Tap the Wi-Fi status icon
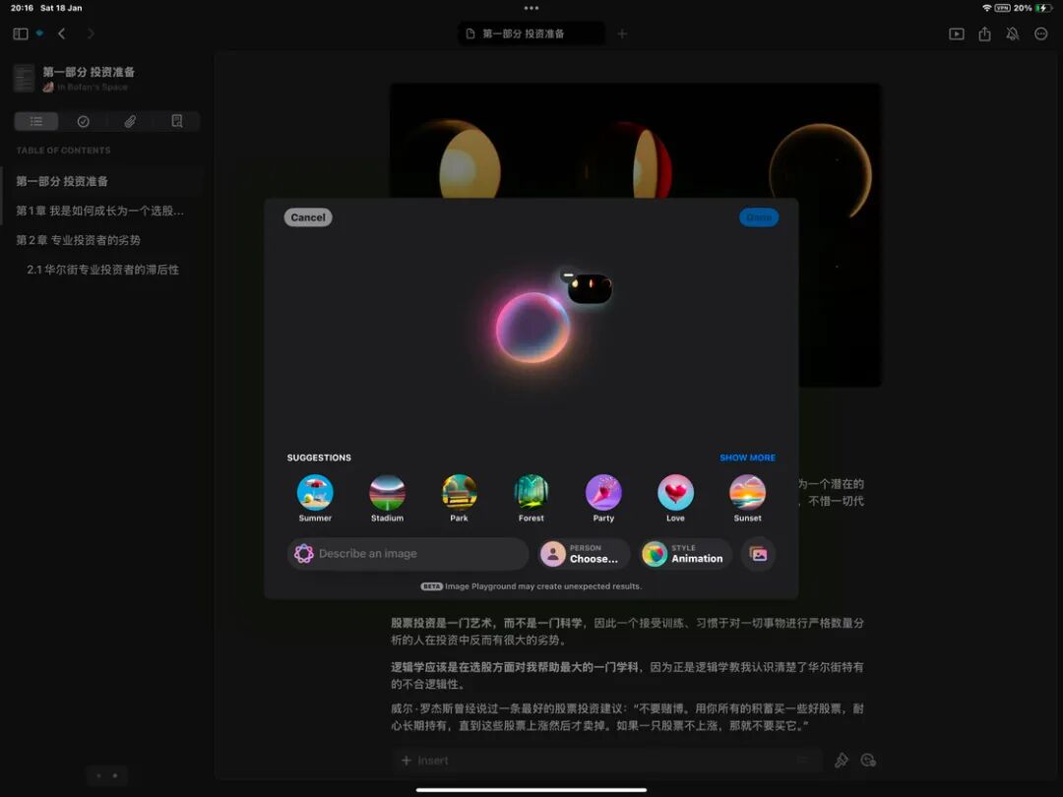The width and height of the screenshot is (1063, 797). [x=986, y=8]
